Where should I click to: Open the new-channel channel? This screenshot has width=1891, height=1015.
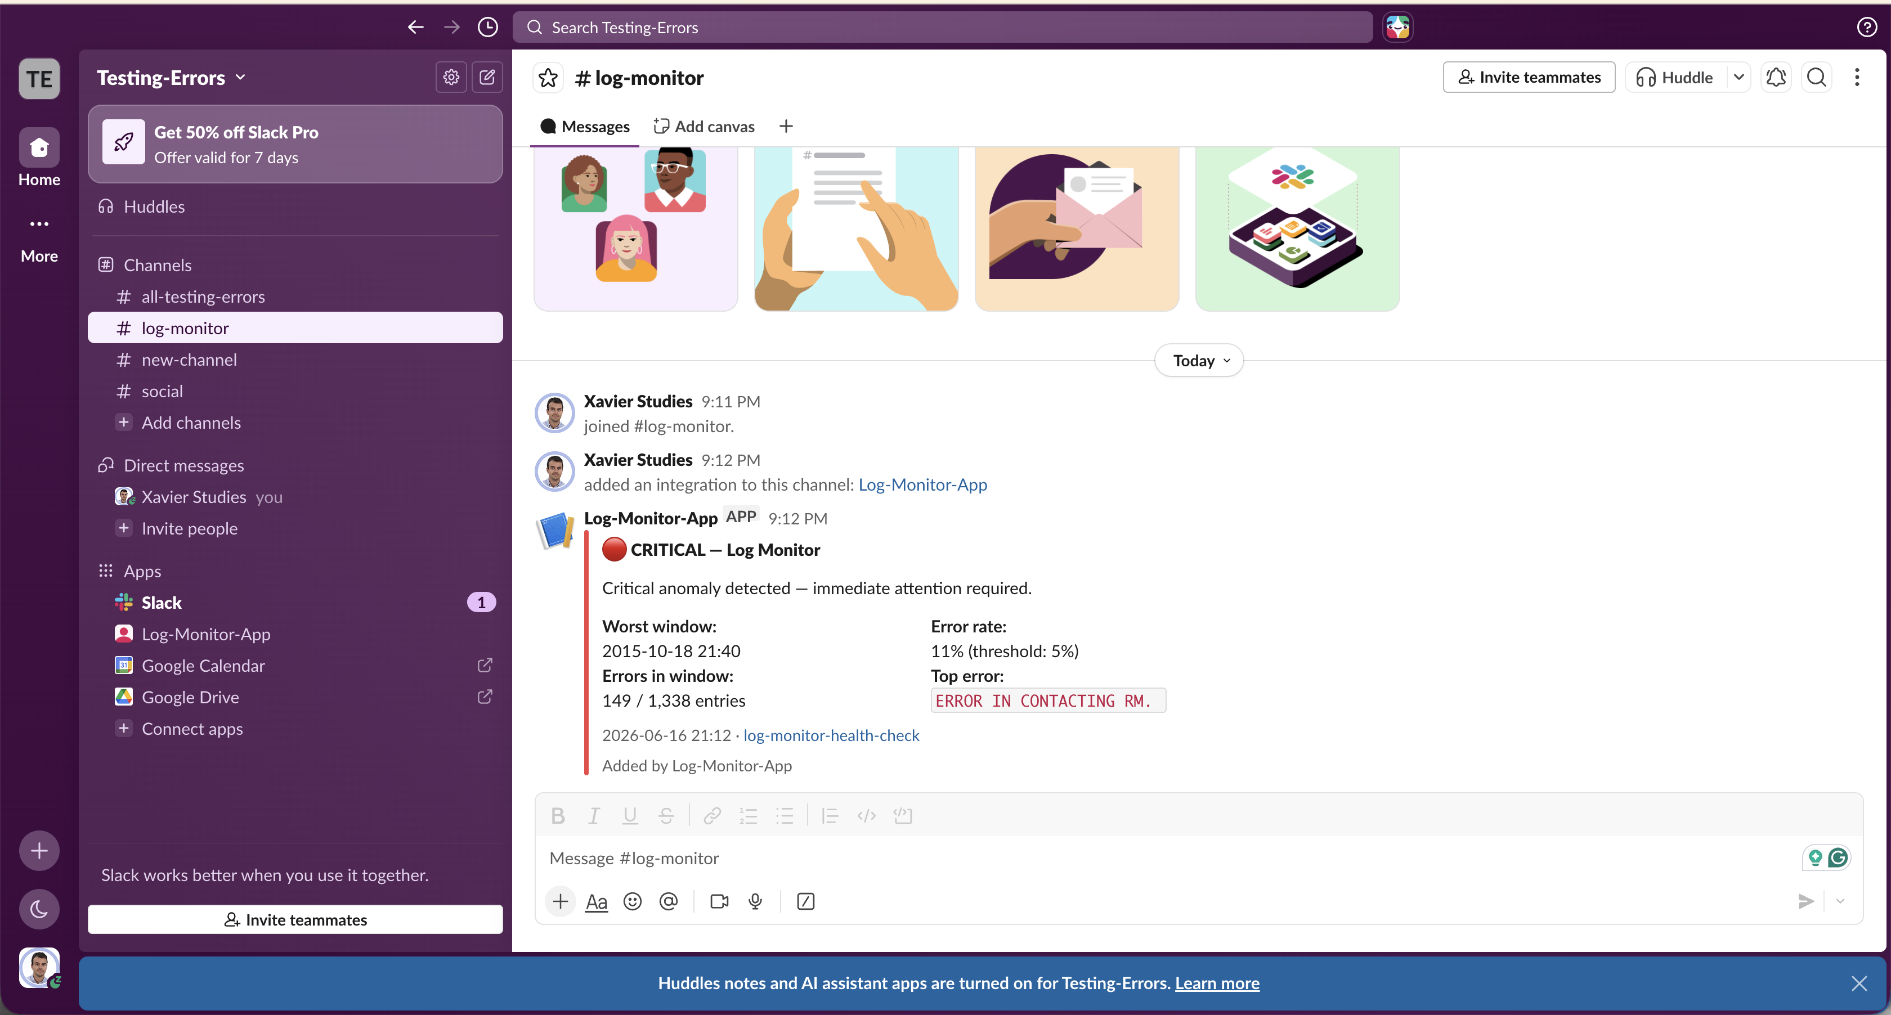click(x=295, y=360)
